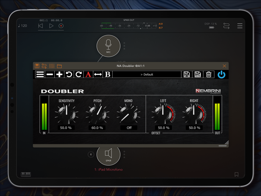Open the plugin hamburger menu in Doubler toolbar
The image size is (261, 196).
click(x=40, y=74)
